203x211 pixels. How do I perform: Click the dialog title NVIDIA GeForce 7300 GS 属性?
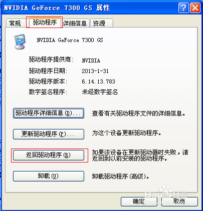click(57, 8)
